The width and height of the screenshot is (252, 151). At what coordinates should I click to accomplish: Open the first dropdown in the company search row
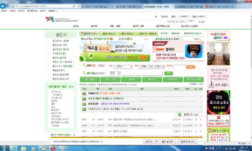click(123, 67)
